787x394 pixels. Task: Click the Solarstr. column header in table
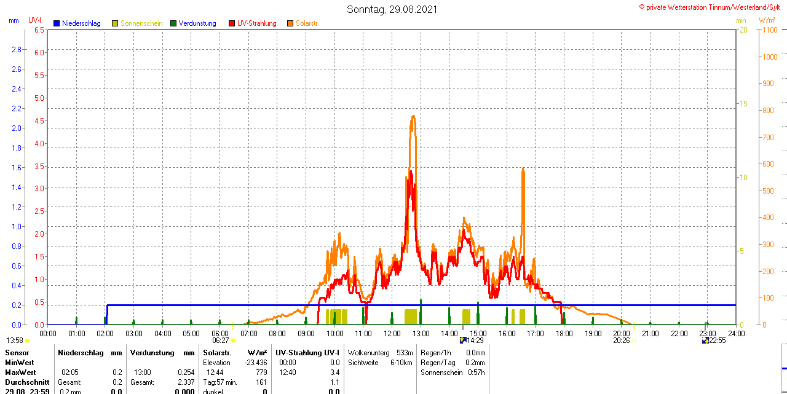pyautogui.click(x=216, y=353)
